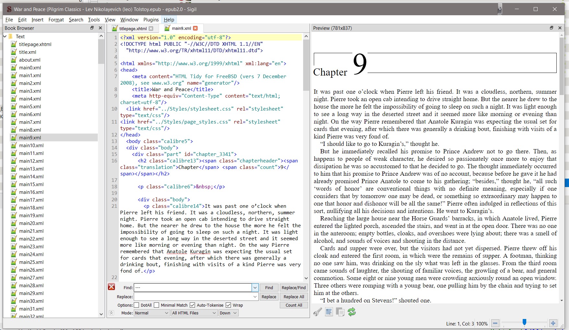The width and height of the screenshot is (569, 330).
Task: Select main23.xml in Book Browser
Action: 31,246
